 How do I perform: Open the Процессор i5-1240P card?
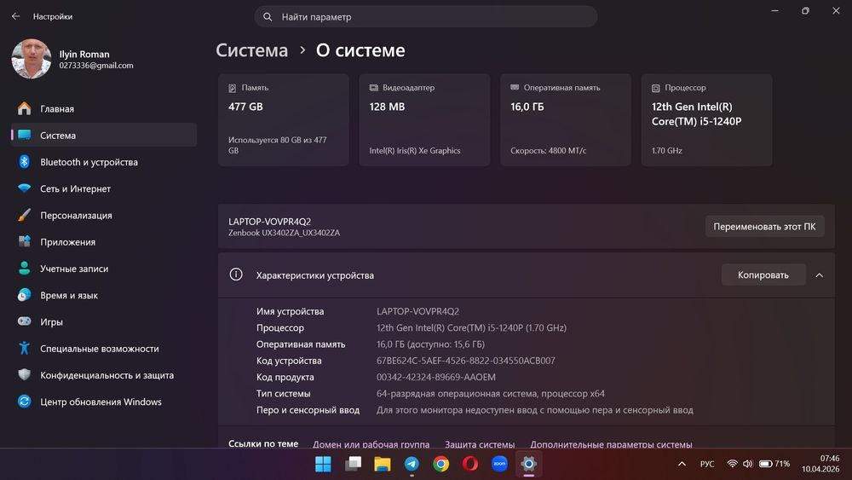(706, 119)
